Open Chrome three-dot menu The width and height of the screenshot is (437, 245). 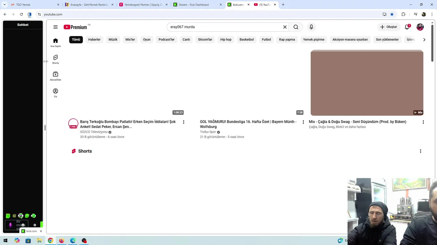tap(432, 14)
